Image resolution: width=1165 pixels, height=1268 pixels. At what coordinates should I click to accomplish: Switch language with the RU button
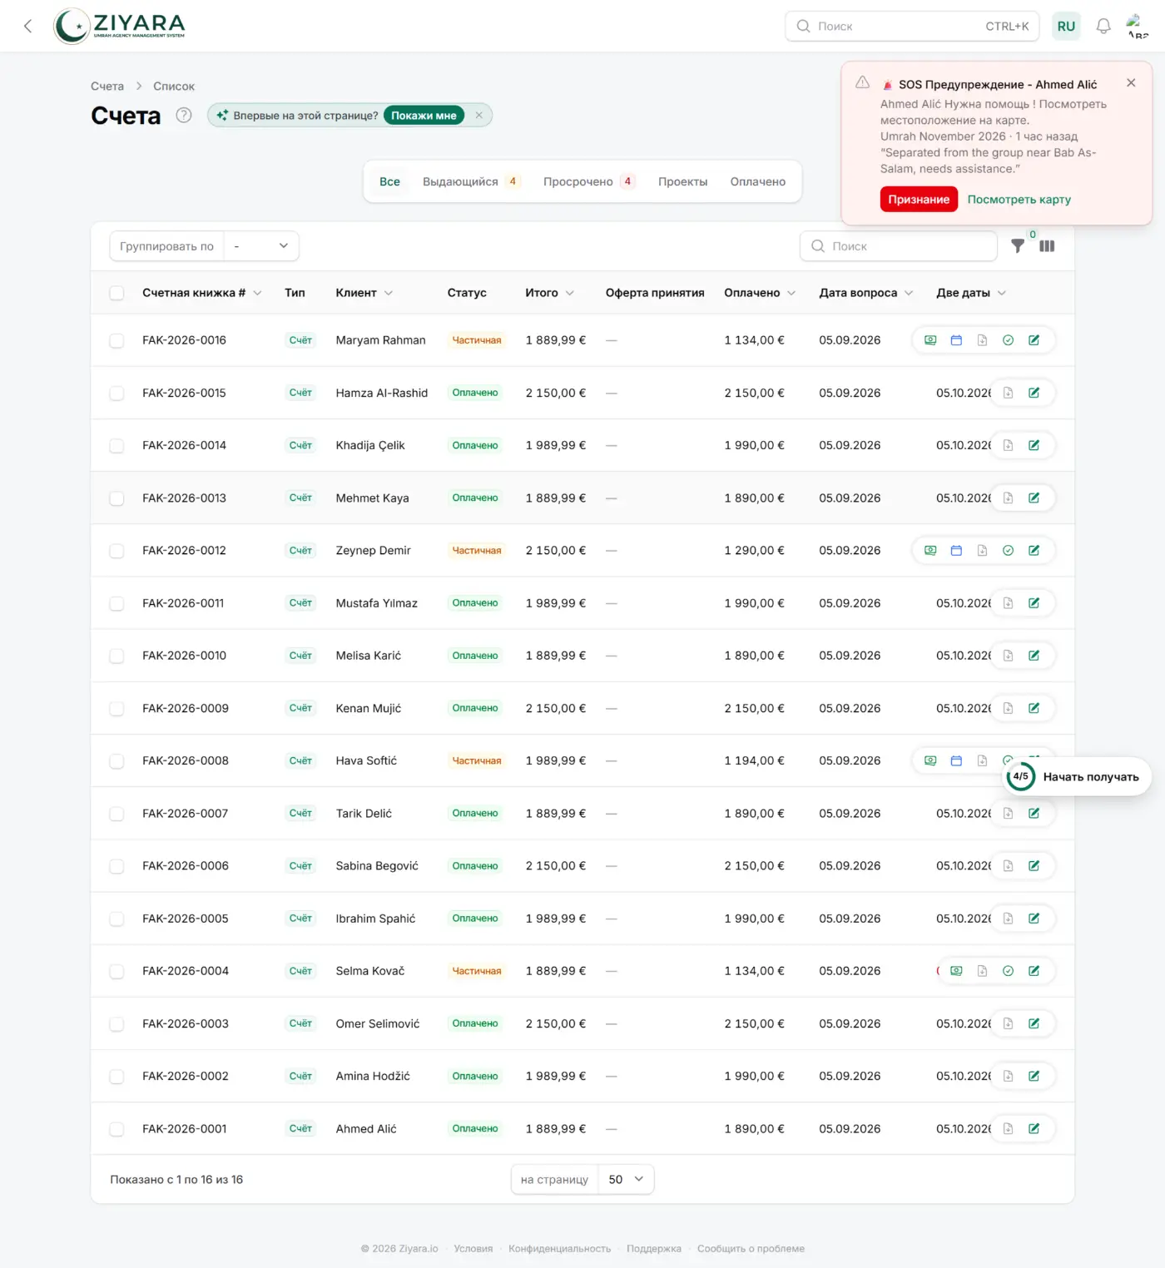click(1066, 26)
